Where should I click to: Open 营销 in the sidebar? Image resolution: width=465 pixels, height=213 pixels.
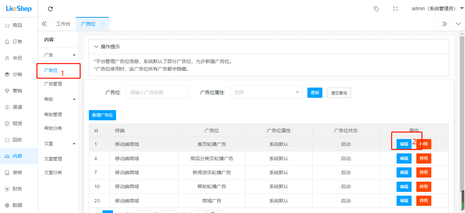tap(19, 91)
